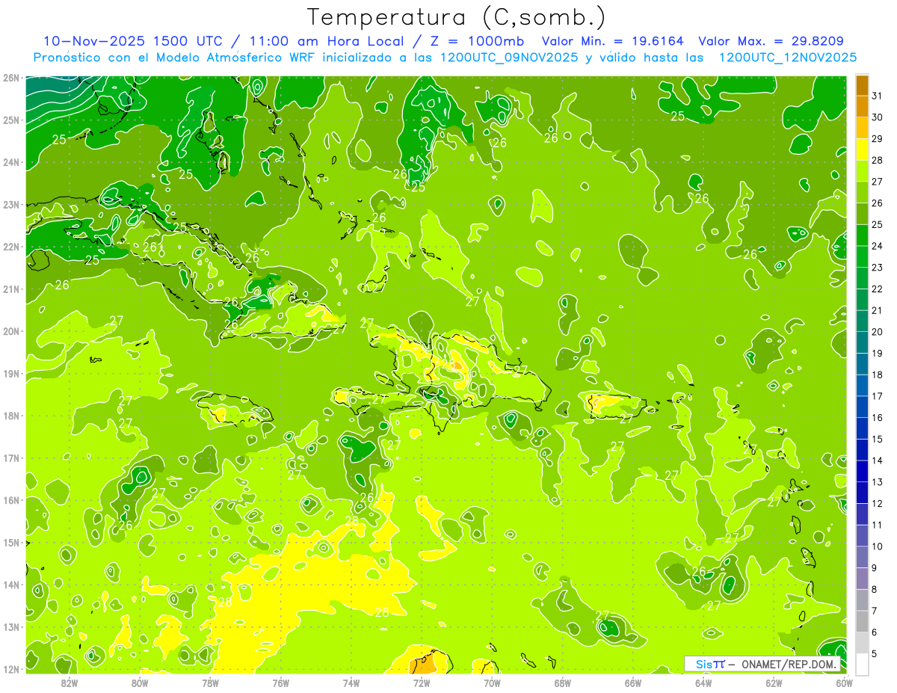The height and width of the screenshot is (693, 897).
Task: Click the 12N latitude axis label
Action: point(10,670)
